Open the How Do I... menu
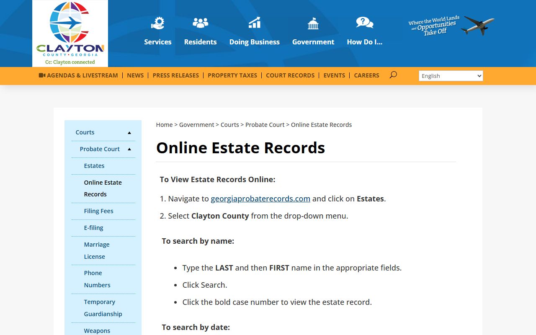The image size is (536, 335). (364, 42)
